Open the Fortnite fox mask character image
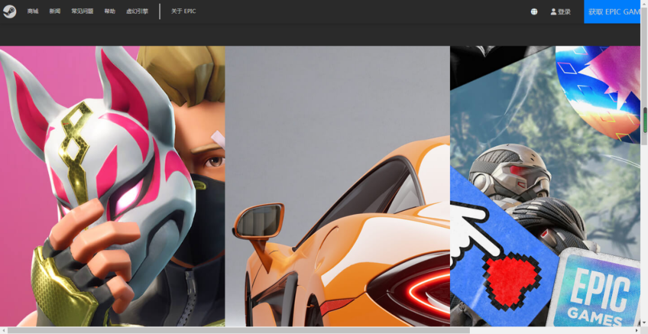This screenshot has width=648, height=334. tap(112, 186)
